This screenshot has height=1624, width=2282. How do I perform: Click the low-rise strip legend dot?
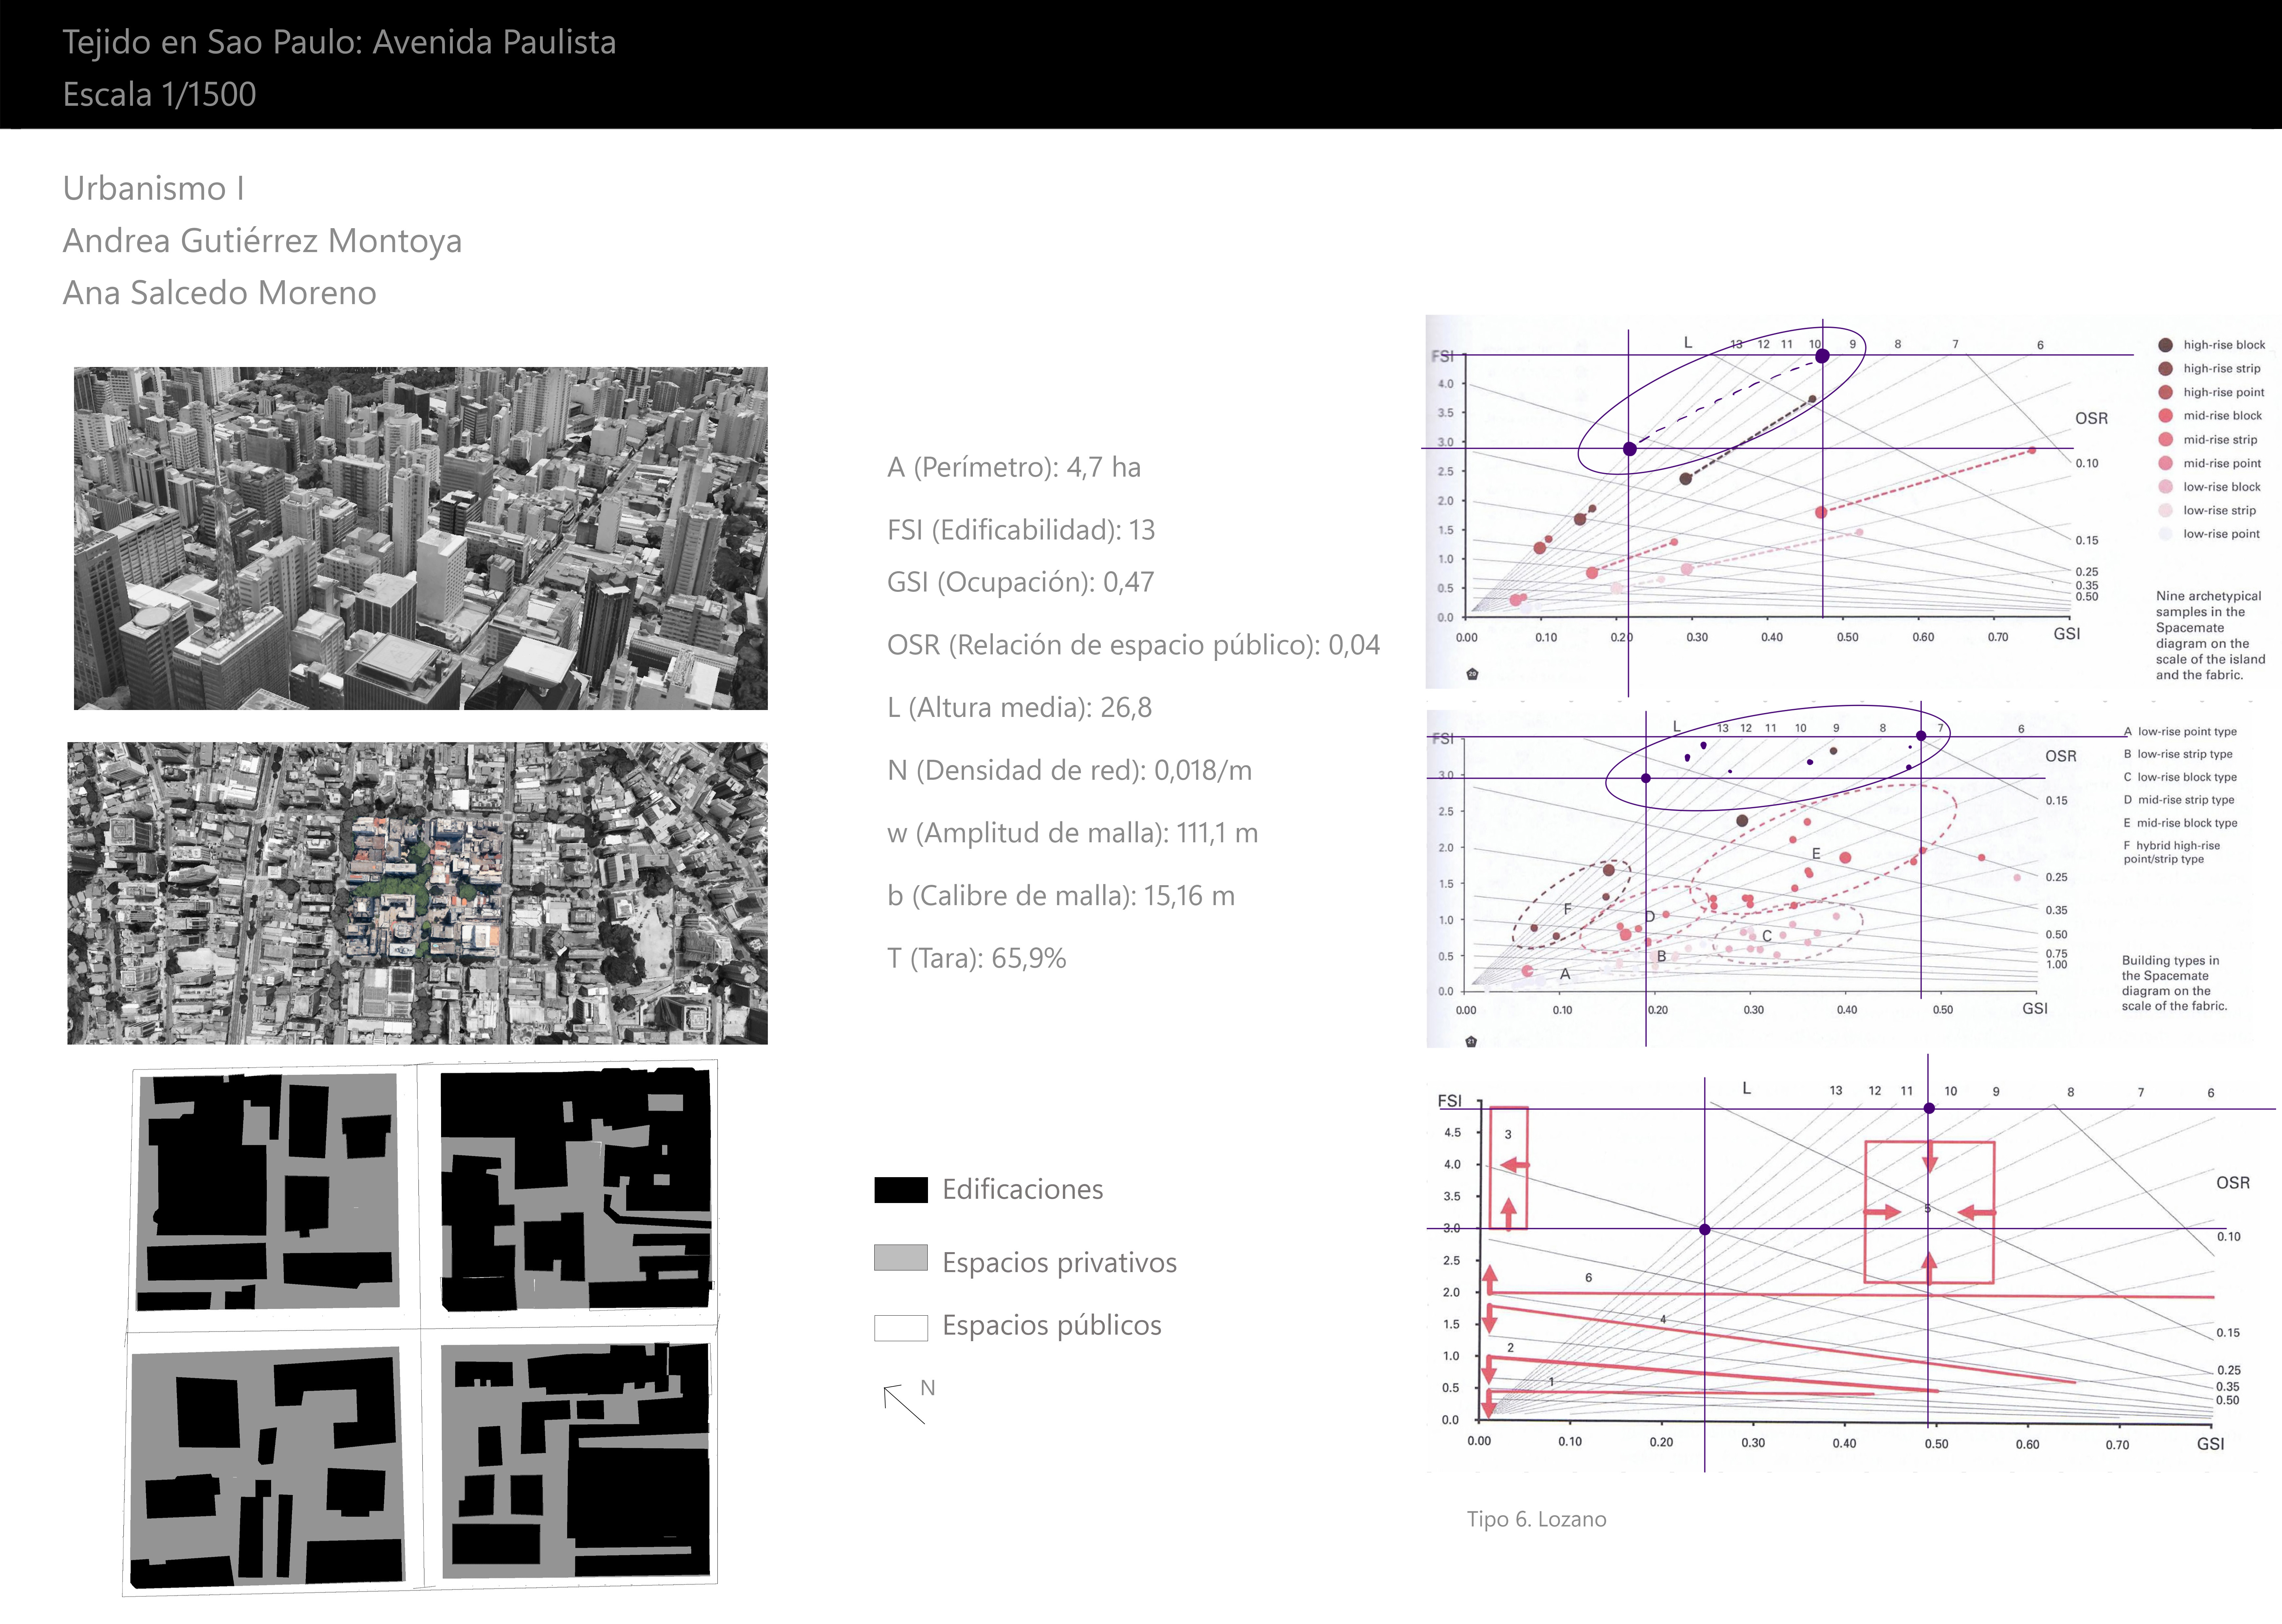(x=2165, y=510)
